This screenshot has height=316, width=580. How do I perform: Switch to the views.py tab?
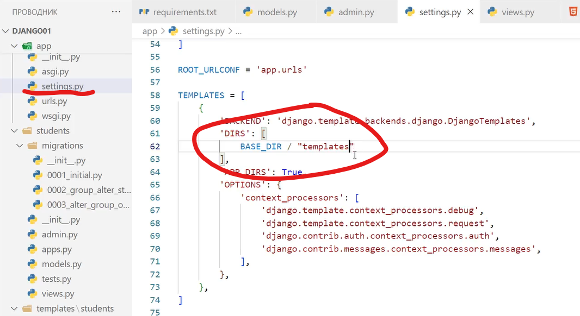(510, 12)
